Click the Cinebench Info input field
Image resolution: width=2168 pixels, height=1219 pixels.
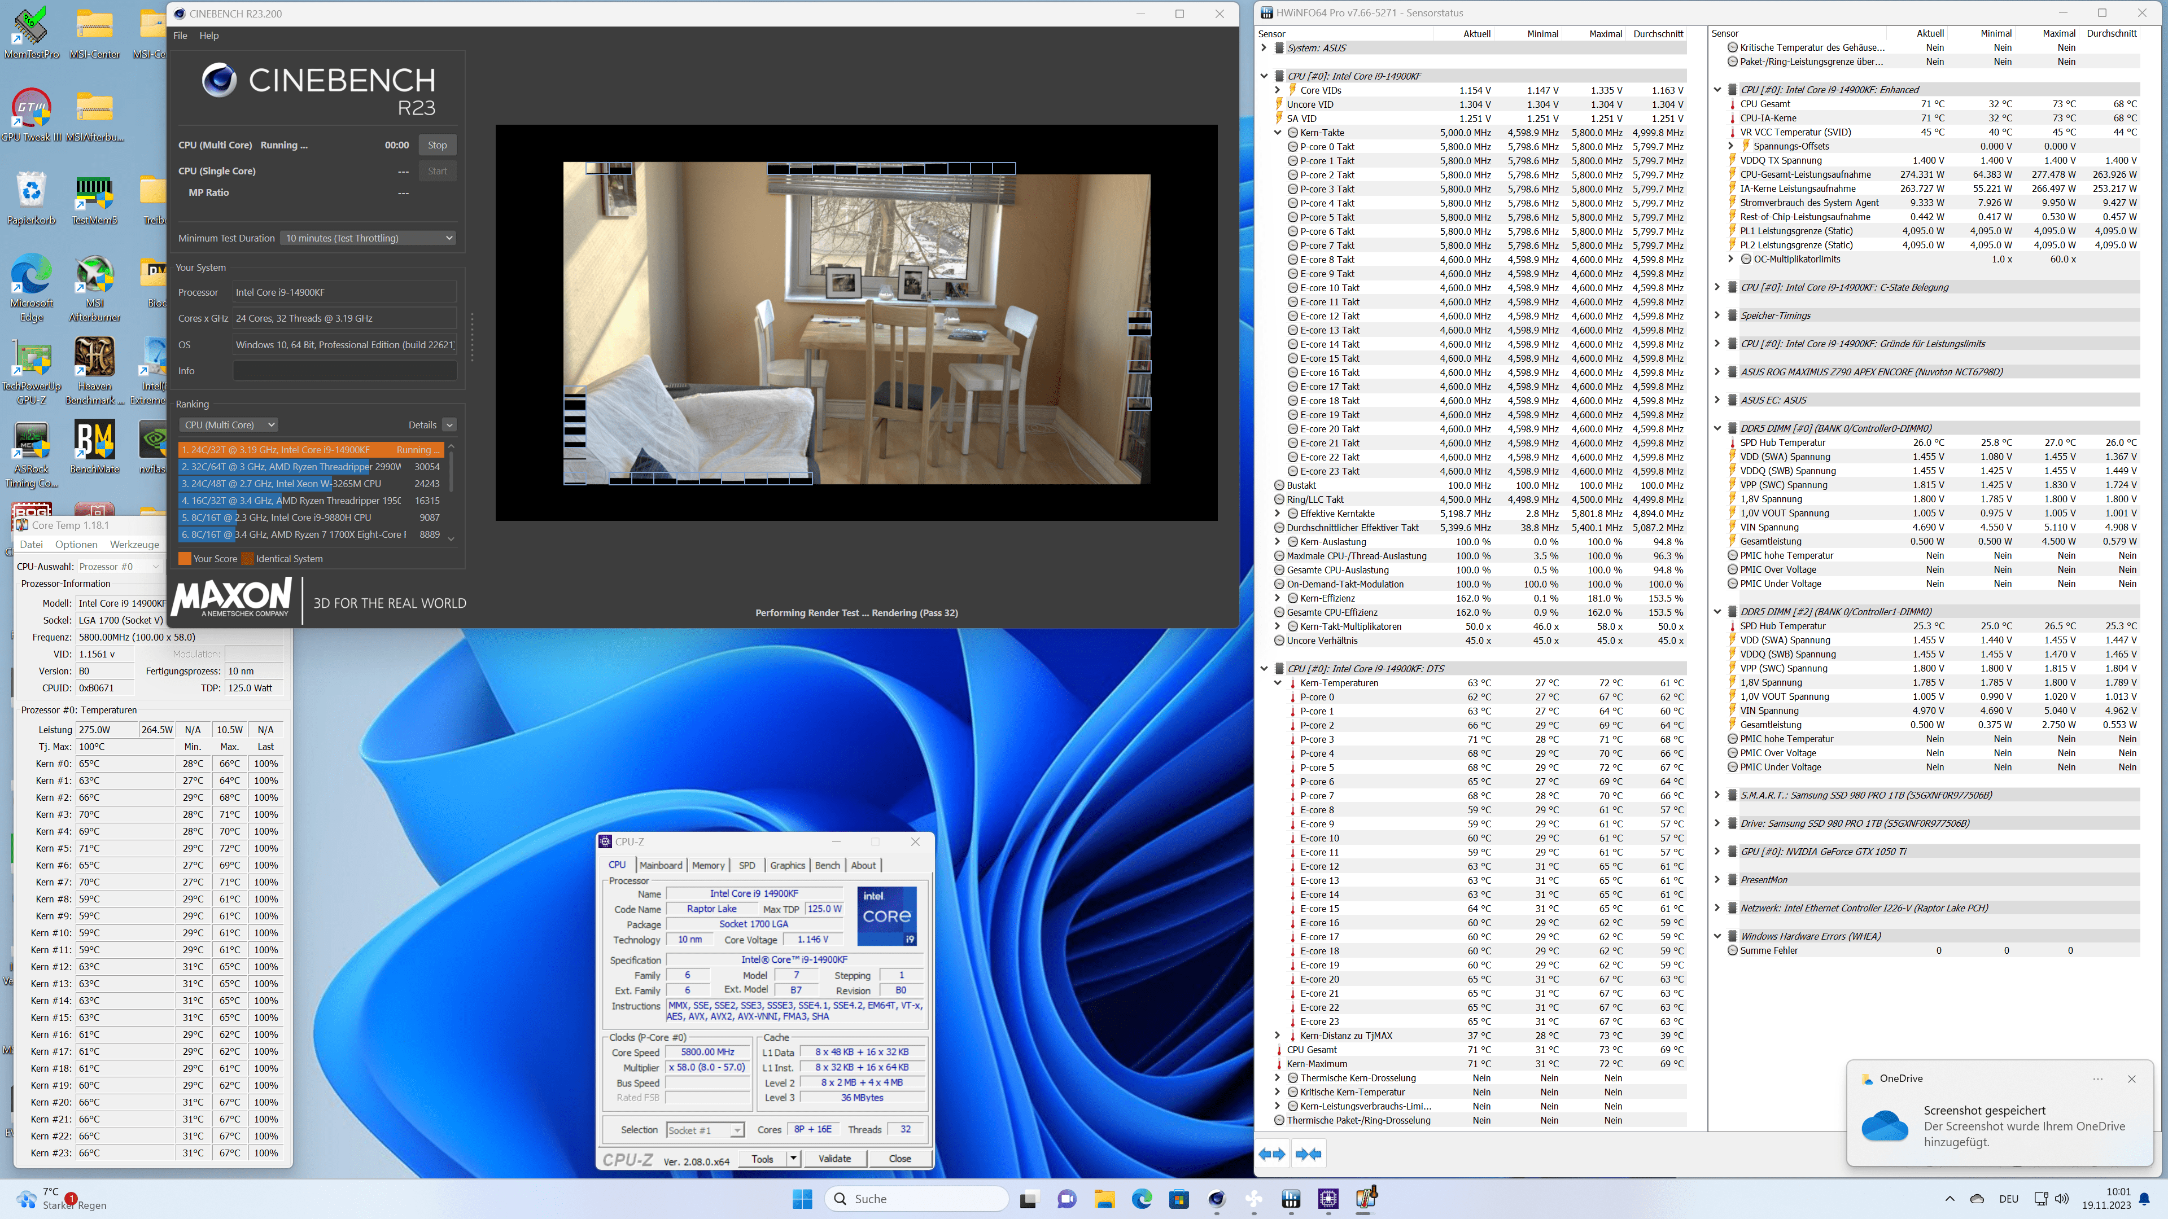(x=344, y=371)
